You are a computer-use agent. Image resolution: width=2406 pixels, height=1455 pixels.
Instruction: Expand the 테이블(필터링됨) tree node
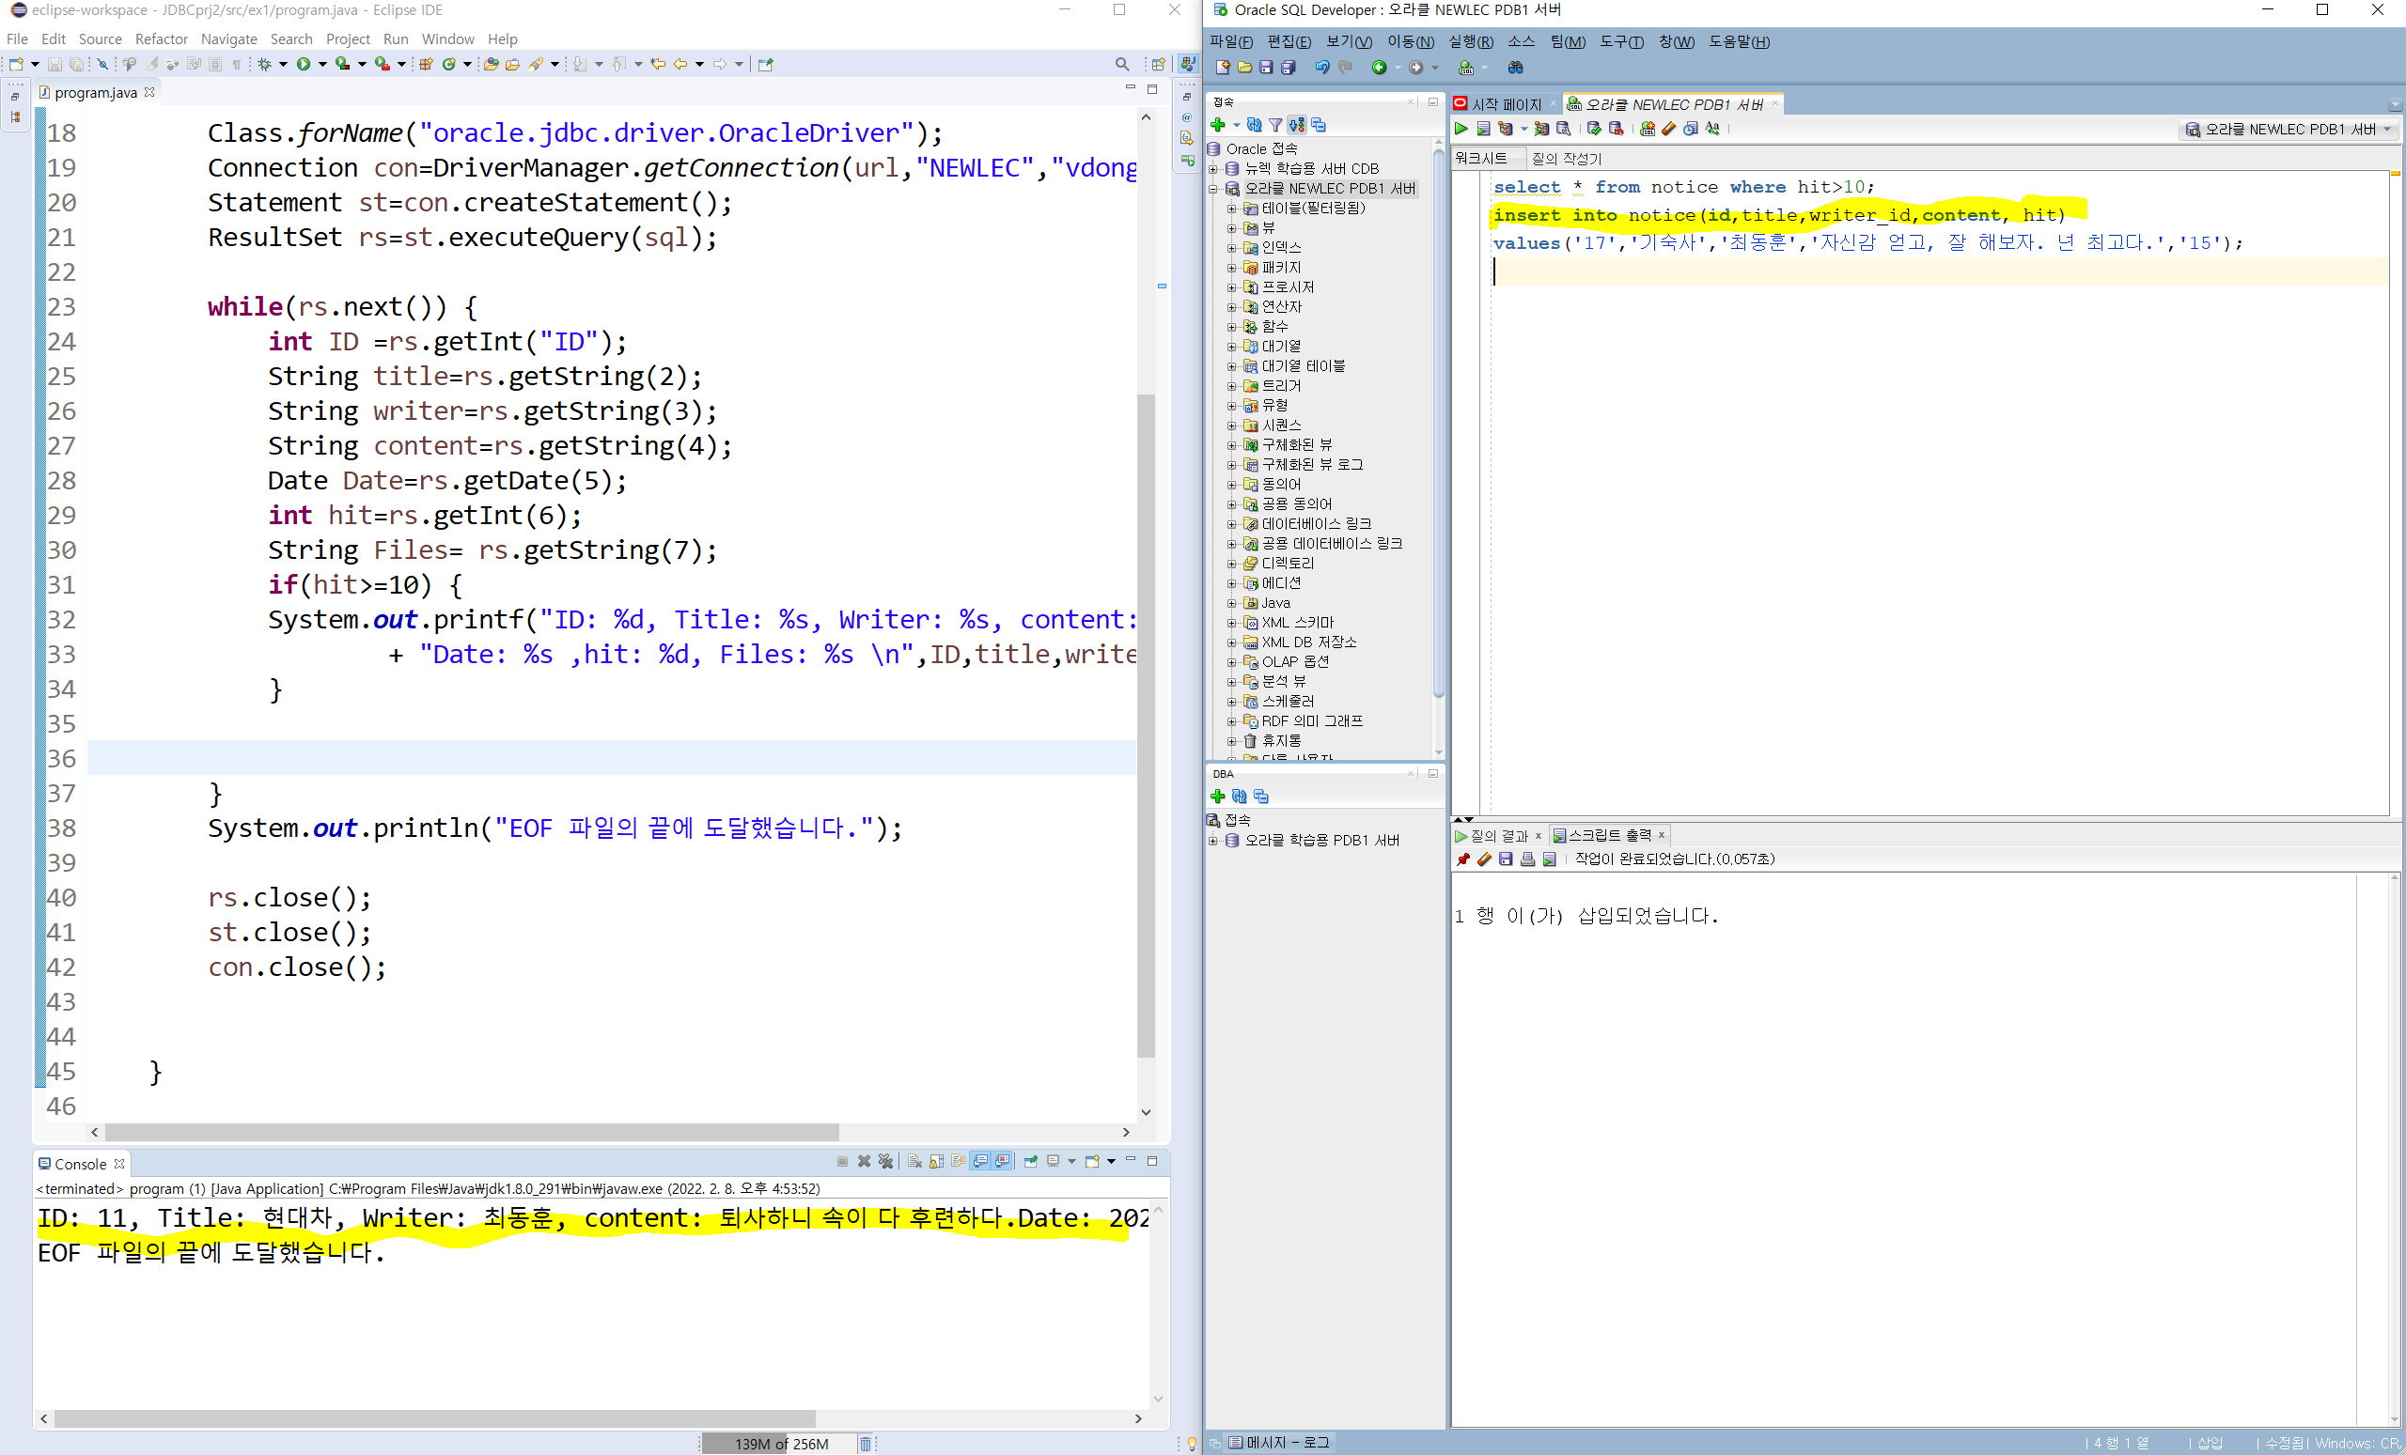pos(1231,209)
